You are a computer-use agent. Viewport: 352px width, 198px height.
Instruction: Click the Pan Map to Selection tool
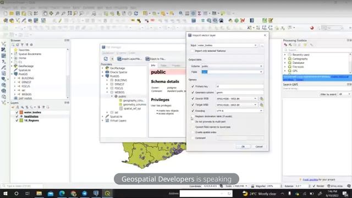pyautogui.click(x=51, y=13)
